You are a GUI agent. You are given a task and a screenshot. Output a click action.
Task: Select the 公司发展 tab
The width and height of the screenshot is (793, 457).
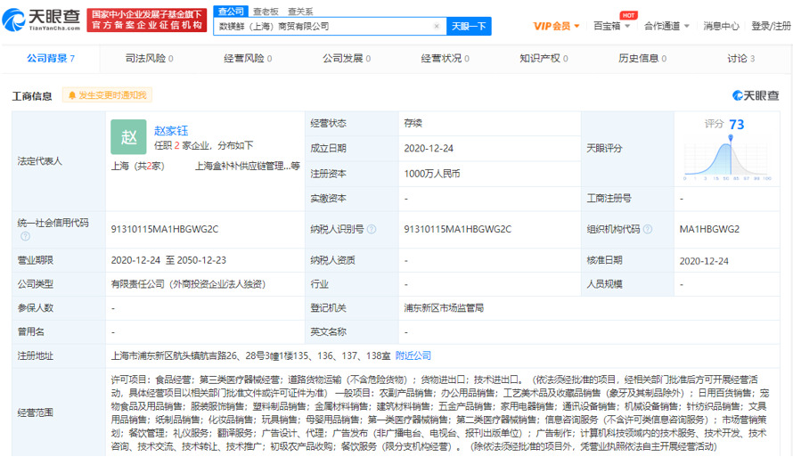point(347,58)
